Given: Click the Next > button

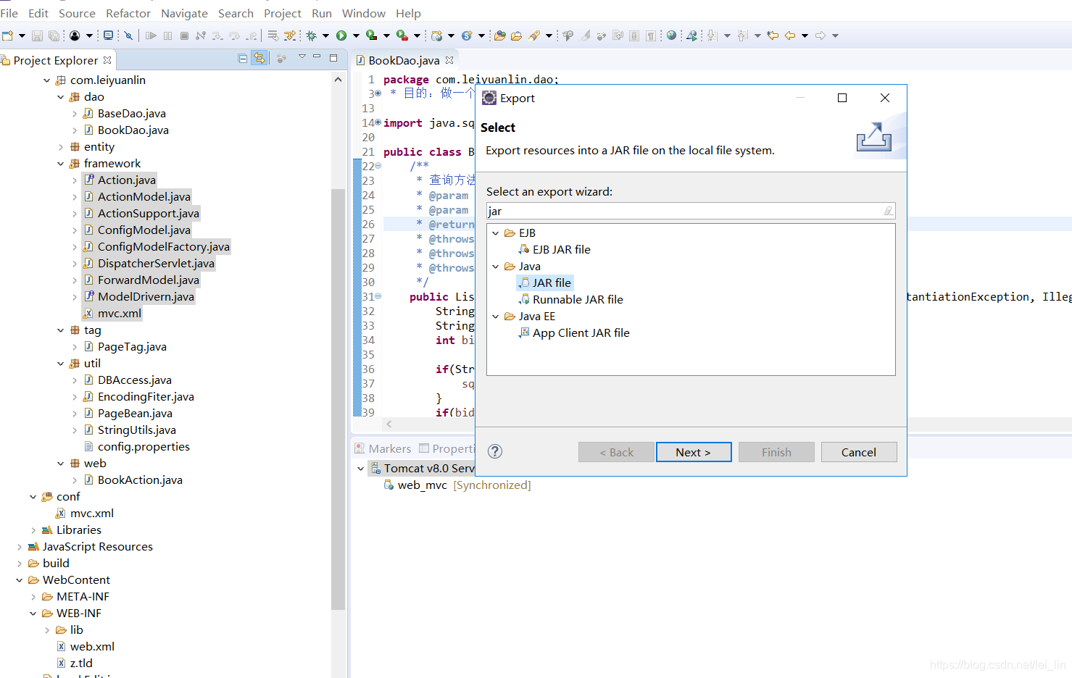Looking at the screenshot, I should click(x=694, y=452).
